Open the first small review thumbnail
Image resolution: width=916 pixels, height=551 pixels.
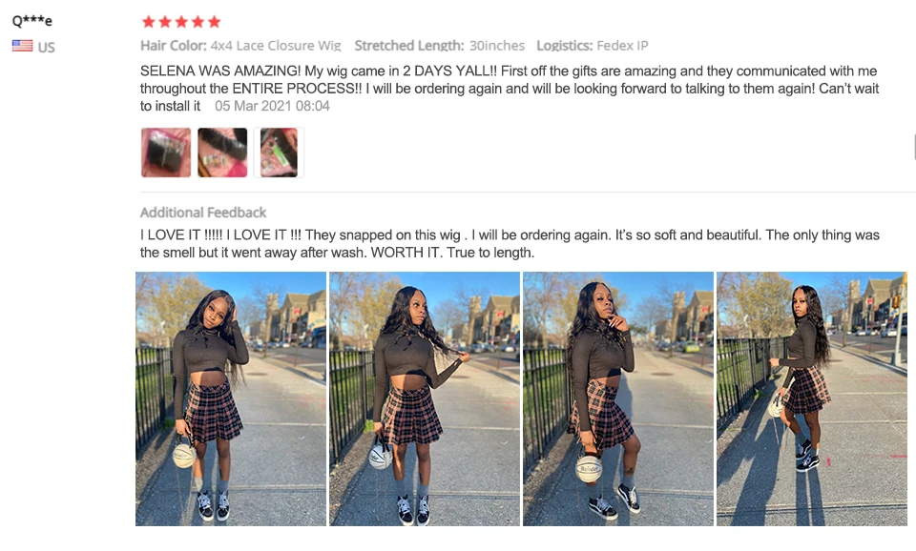coord(166,153)
